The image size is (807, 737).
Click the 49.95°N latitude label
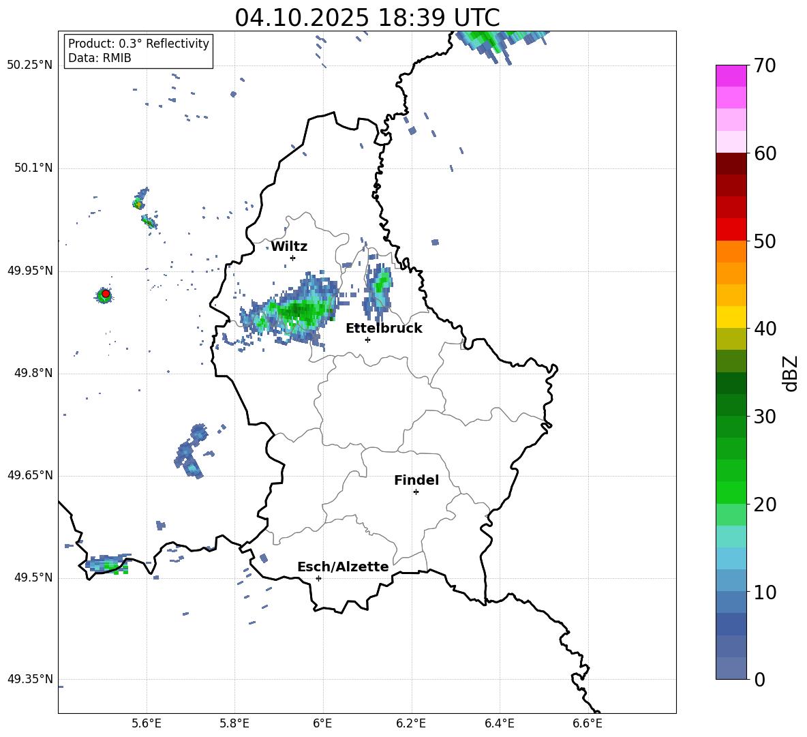tap(30, 270)
